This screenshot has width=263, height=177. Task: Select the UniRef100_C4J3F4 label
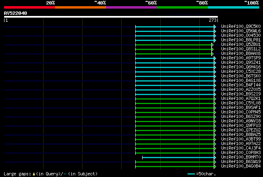coord(241,148)
